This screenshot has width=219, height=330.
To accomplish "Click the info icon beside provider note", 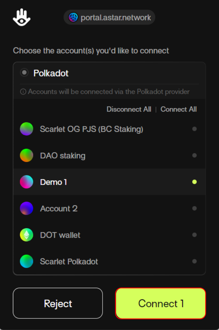I will point(23,92).
